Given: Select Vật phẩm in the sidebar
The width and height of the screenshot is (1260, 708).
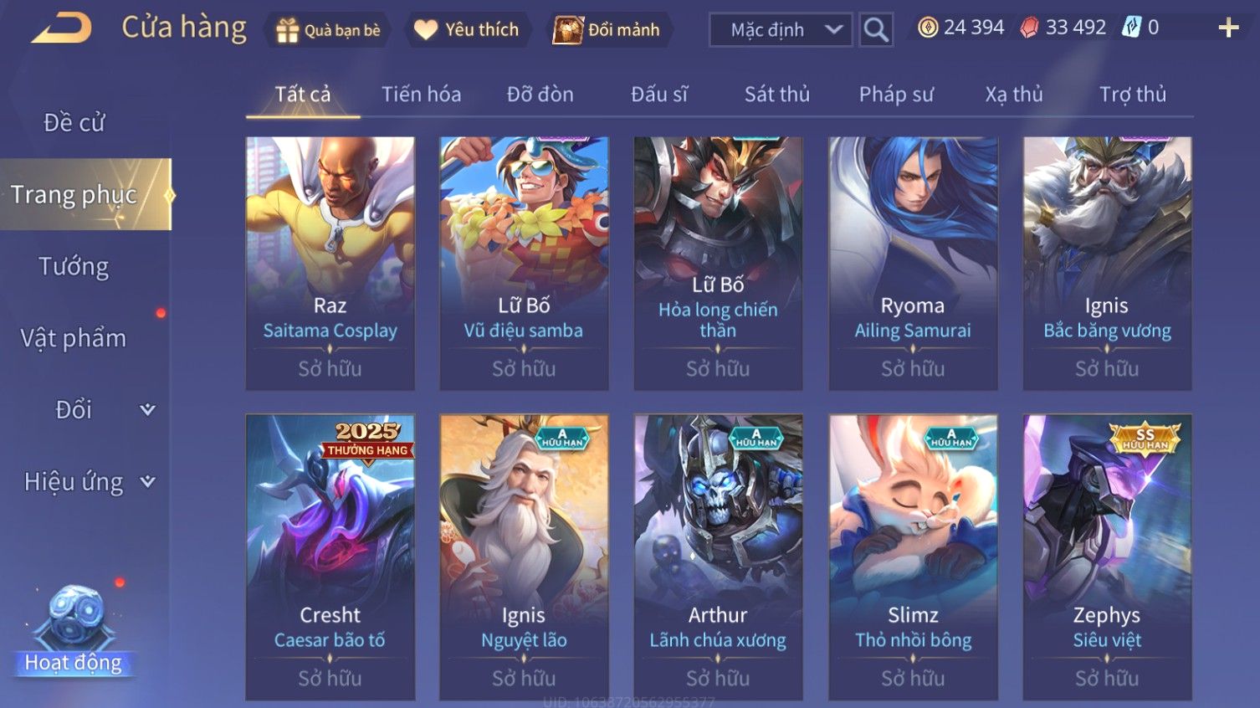Looking at the screenshot, I should tap(74, 338).
